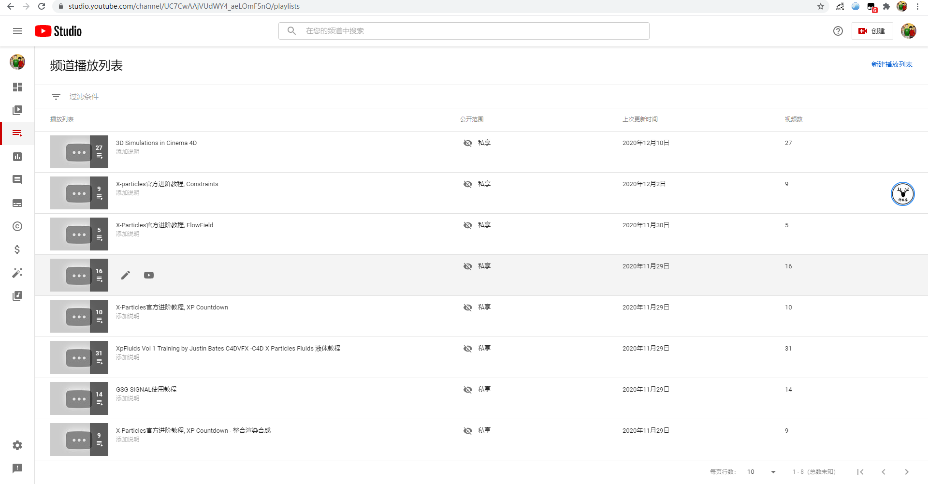This screenshot has width=928, height=484.
Task: Click 新建播放列表 new playlist link
Action: [x=892, y=64]
